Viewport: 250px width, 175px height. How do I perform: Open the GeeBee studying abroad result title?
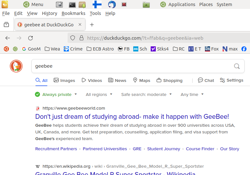click(x=132, y=117)
